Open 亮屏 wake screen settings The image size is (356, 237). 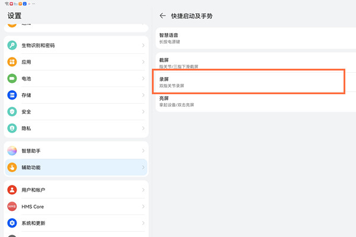[x=249, y=101]
